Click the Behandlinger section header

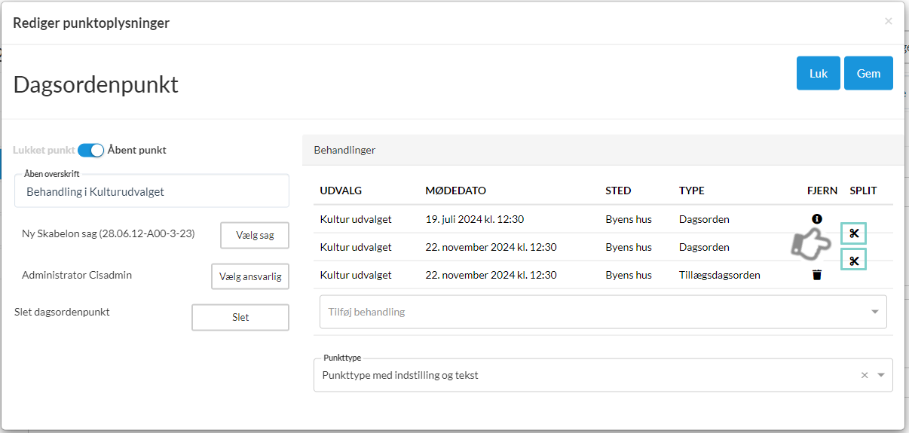pos(344,150)
